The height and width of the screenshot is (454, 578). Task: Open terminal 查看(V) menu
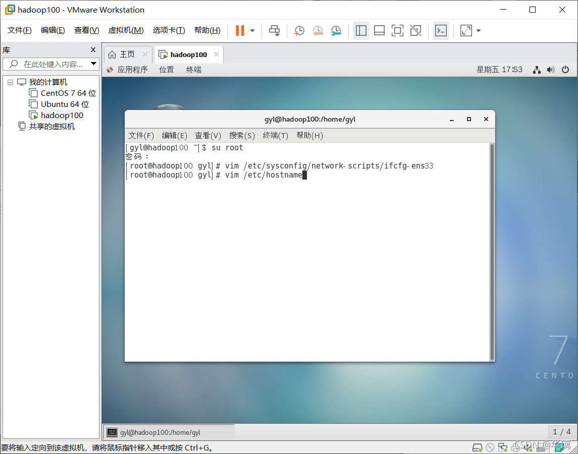208,136
